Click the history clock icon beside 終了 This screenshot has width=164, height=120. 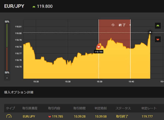113,25
